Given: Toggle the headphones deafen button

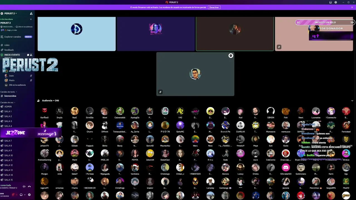Looking at the screenshot, I should pos(21,195).
